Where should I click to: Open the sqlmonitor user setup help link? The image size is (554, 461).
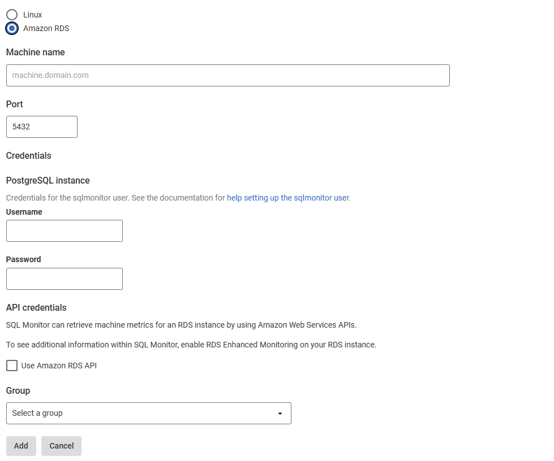288,198
